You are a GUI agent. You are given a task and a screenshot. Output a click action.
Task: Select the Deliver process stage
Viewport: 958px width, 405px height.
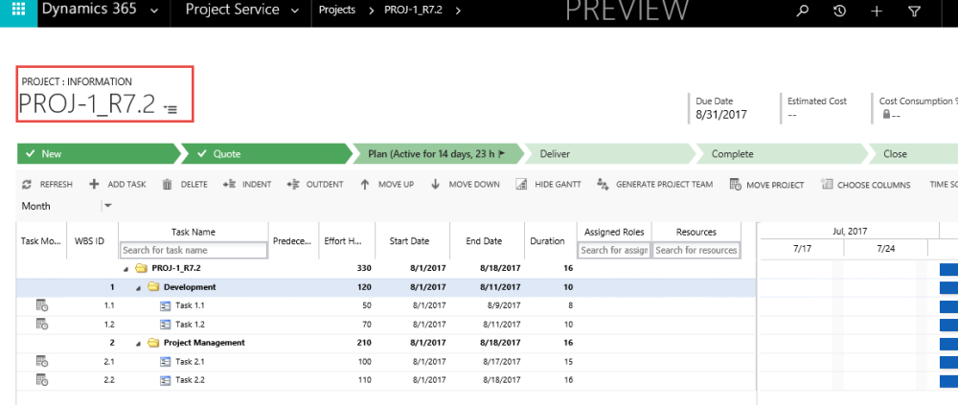(x=609, y=154)
